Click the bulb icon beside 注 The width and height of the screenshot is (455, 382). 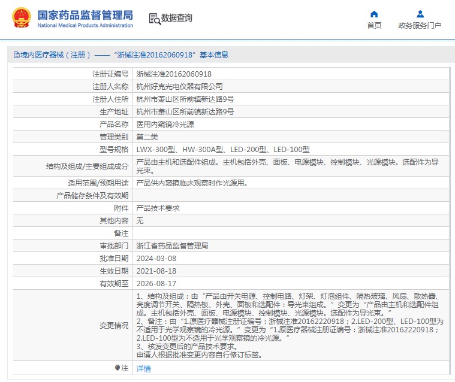[117, 368]
